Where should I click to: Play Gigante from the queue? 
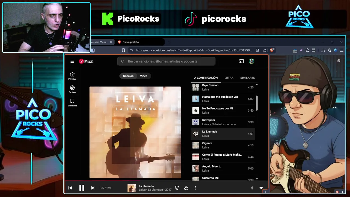click(223, 145)
